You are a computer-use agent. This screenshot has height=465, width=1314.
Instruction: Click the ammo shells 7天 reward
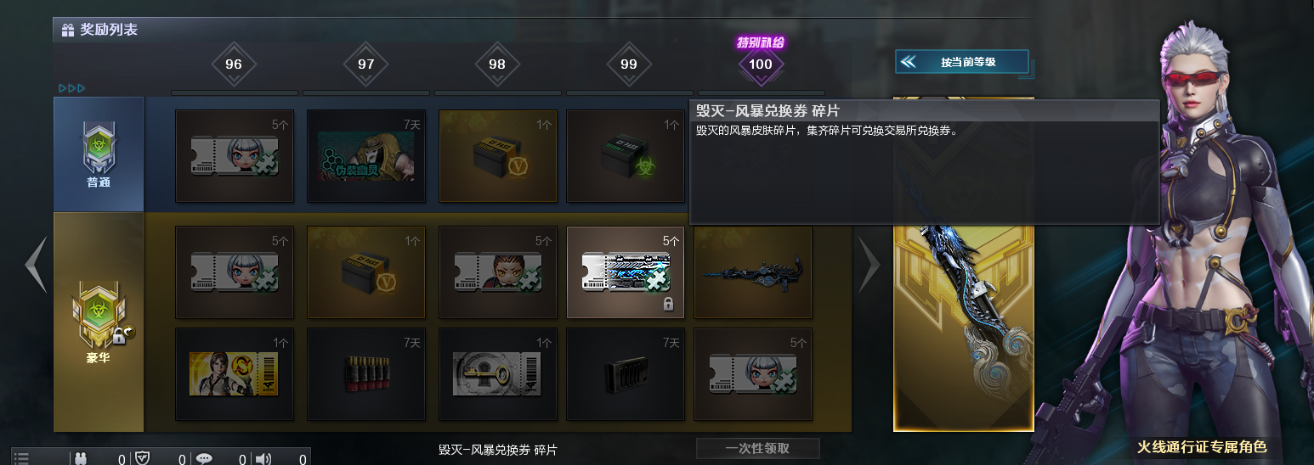tap(366, 374)
